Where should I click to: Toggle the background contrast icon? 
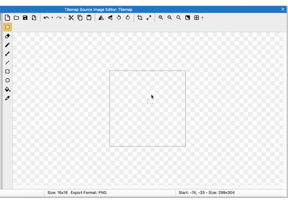coord(188,18)
